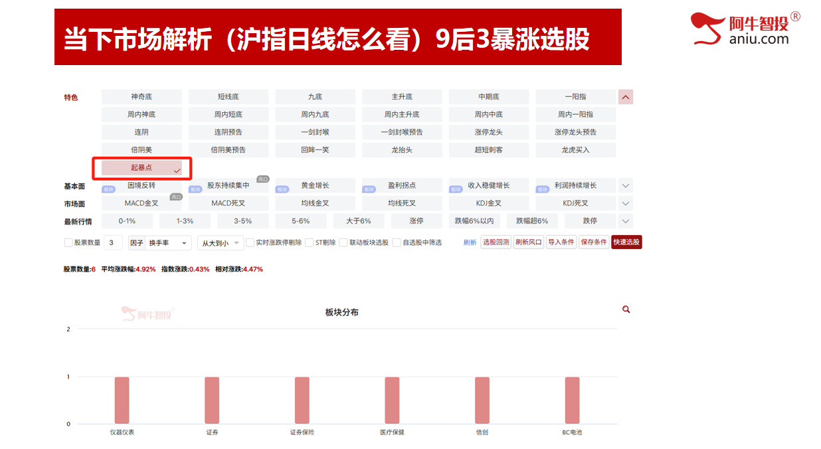Select the 一阳指 filter

click(x=576, y=97)
